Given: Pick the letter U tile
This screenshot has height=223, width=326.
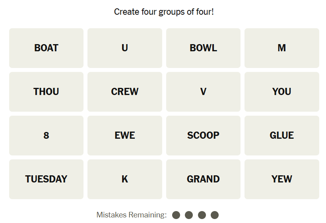Looking at the screenshot, I should pyautogui.click(x=125, y=48).
